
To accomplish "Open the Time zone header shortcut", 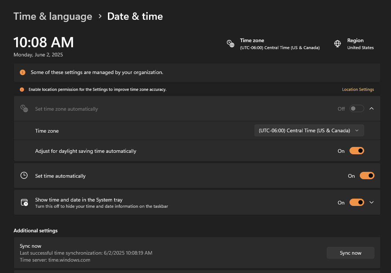I will (x=273, y=44).
